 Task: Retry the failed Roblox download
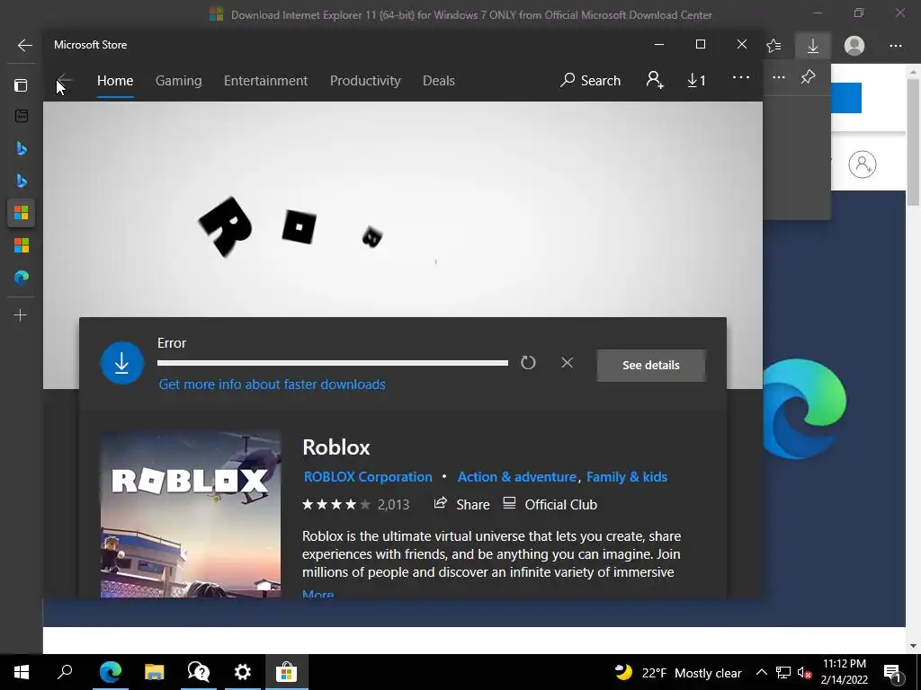click(x=528, y=363)
